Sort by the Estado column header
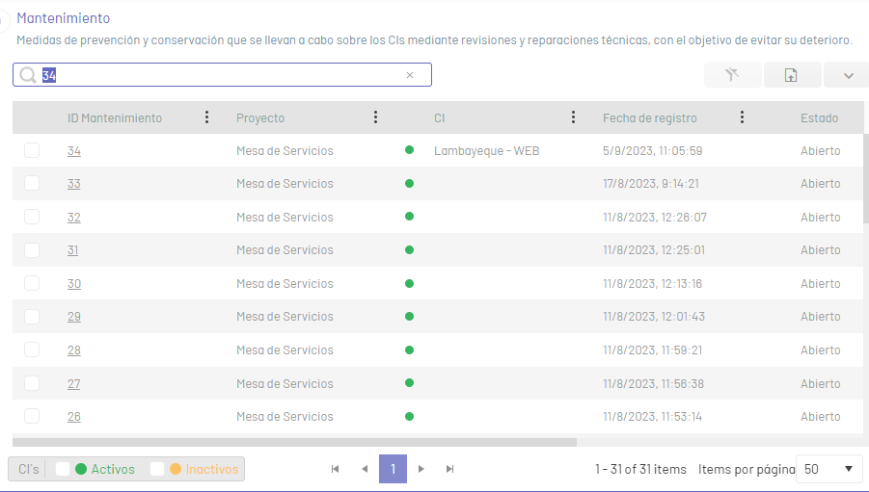 (819, 117)
